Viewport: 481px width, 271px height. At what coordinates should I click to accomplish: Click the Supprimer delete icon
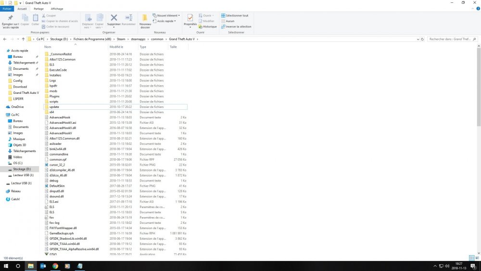click(x=114, y=18)
